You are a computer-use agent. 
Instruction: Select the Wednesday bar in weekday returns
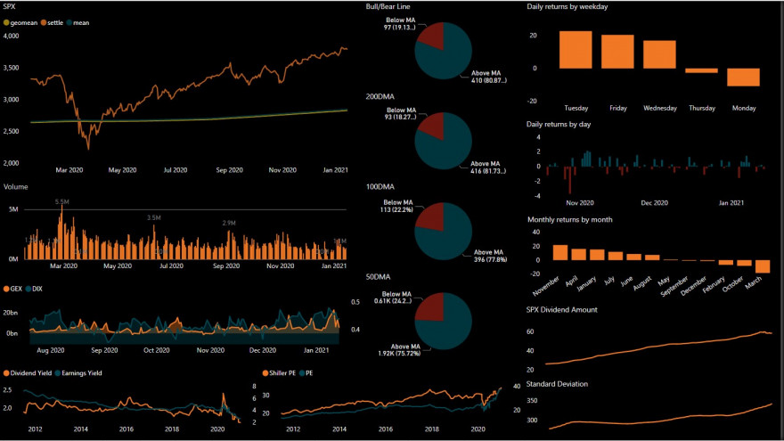659,54
